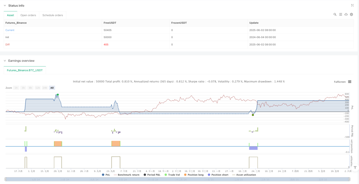Open the chart hamburger menu next to FullScreen
This screenshot has height=184, width=359.
tap(350, 82)
